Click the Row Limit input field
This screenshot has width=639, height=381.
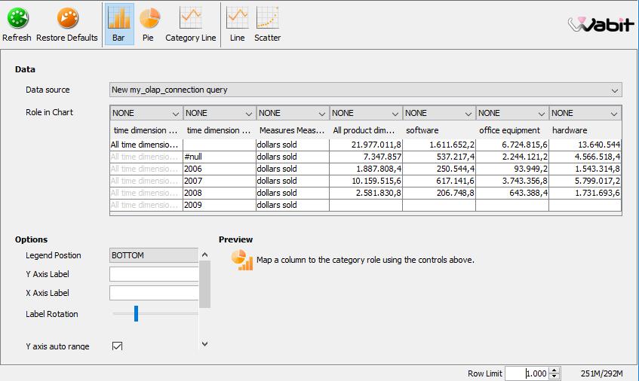click(527, 373)
